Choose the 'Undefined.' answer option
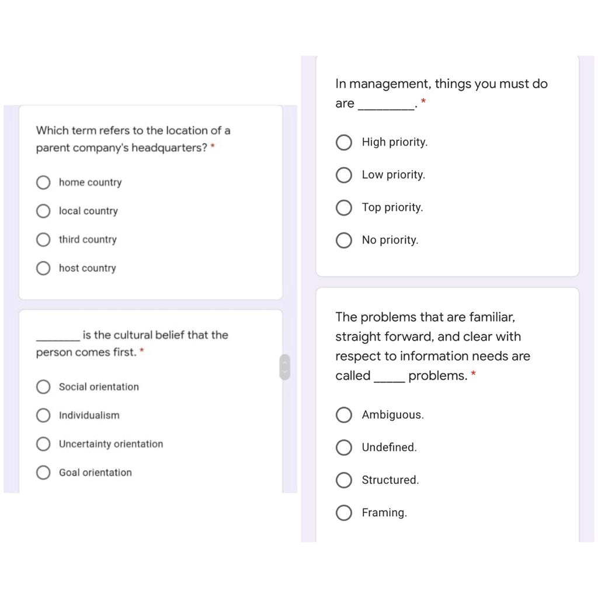Screen dimensions: 598x598 coord(344,447)
